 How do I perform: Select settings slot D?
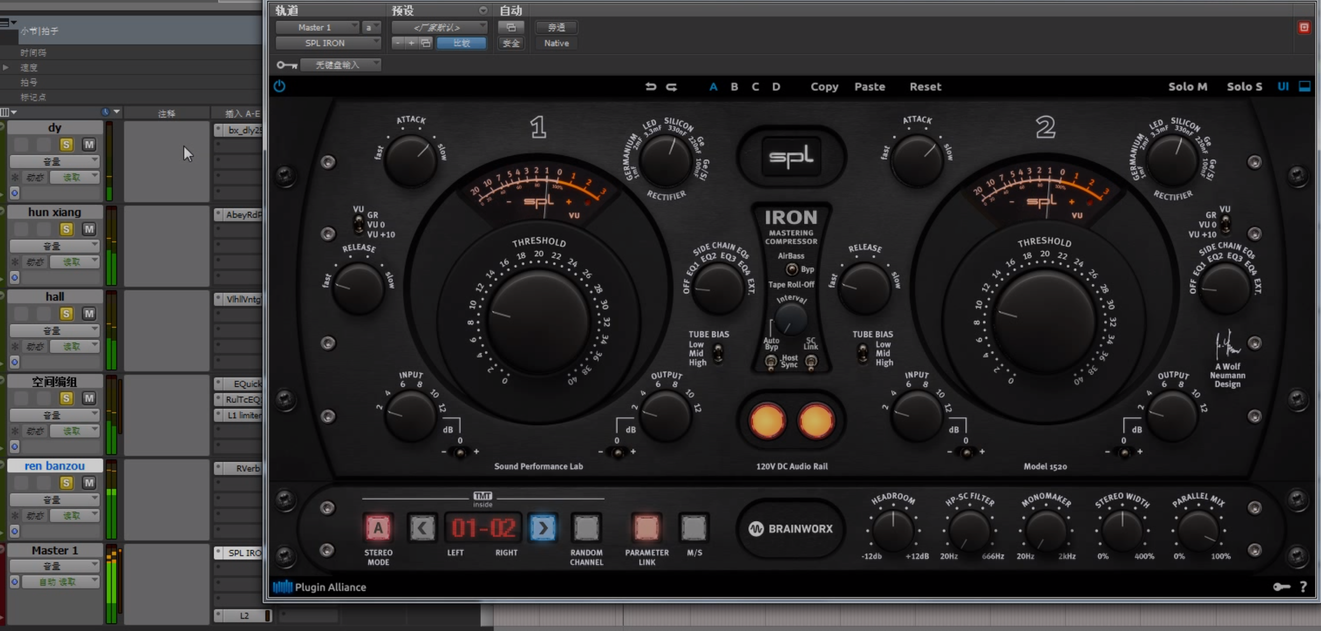pos(776,86)
